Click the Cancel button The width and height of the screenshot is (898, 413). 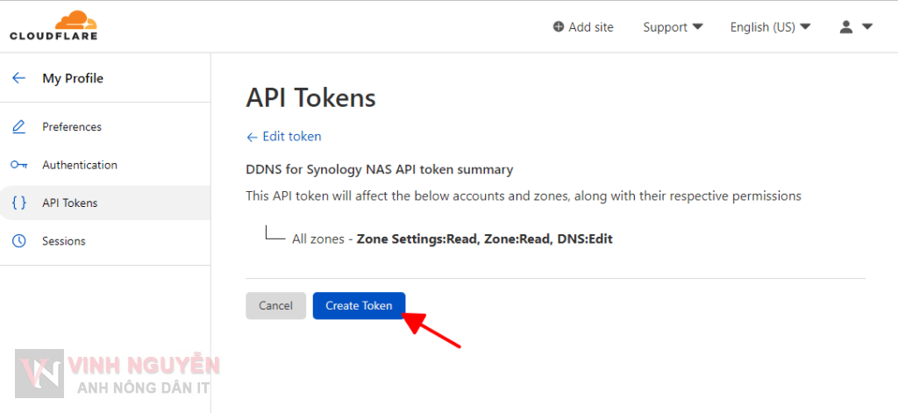275,305
